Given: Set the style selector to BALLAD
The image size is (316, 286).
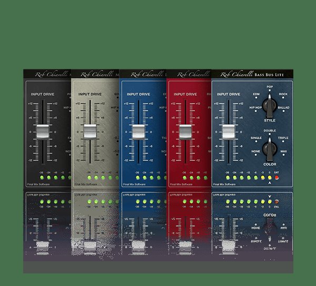Looking at the screenshot, I should click(x=283, y=109).
